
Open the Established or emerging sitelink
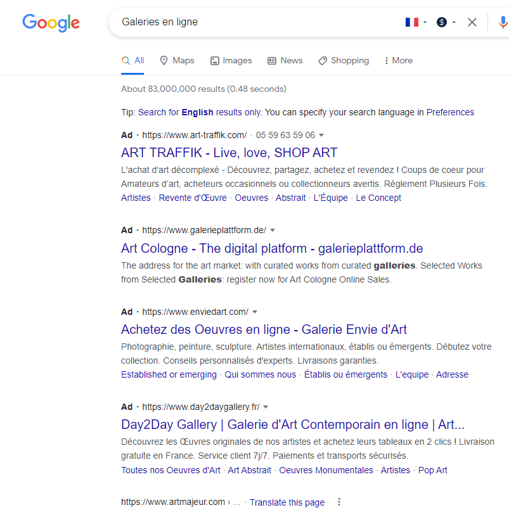[169, 374]
